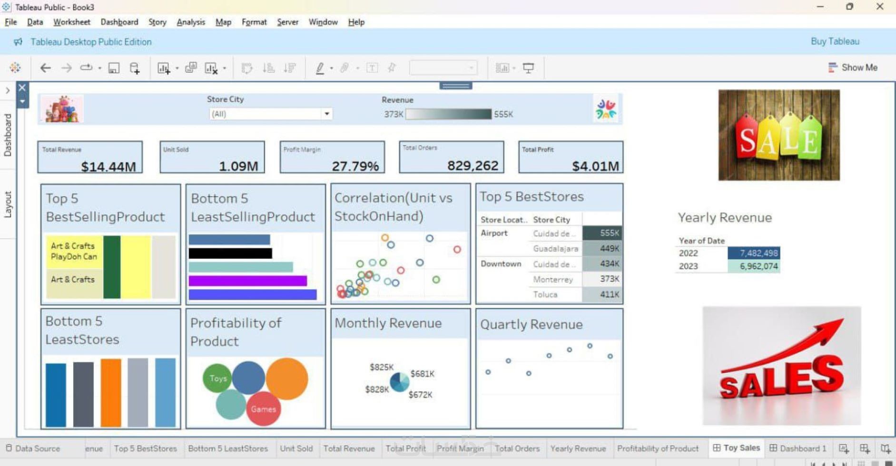Click the Show Me button
The image size is (896, 466).
(853, 68)
